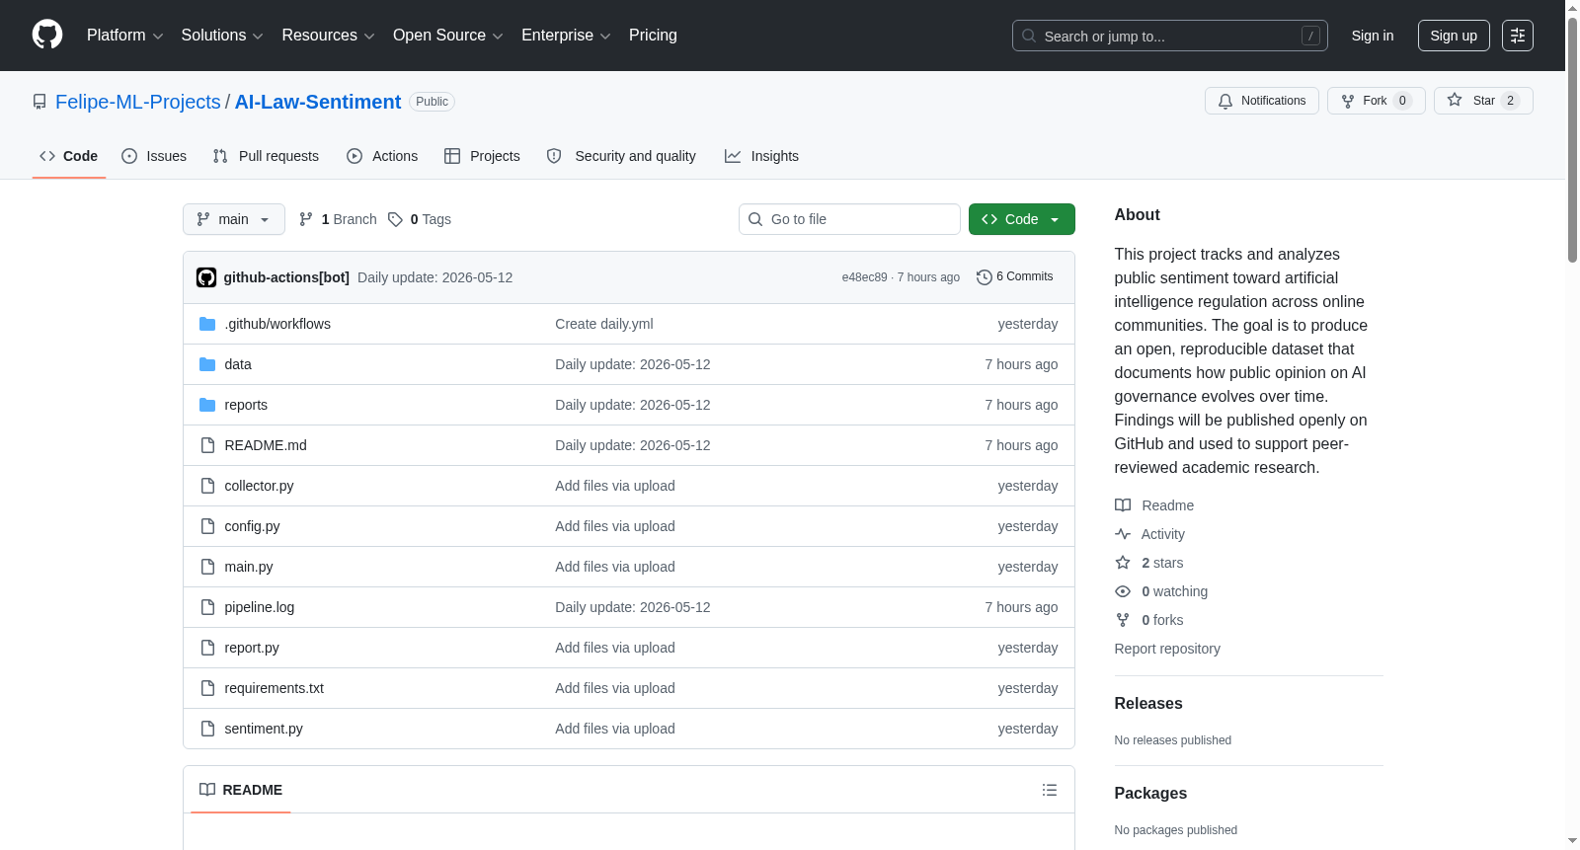The height and width of the screenshot is (850, 1580).
Task: Open the Felipe-ML-Projects owner link
Action: (138, 102)
